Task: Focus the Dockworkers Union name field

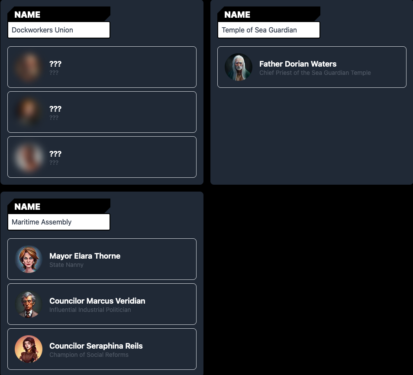Action: point(59,30)
